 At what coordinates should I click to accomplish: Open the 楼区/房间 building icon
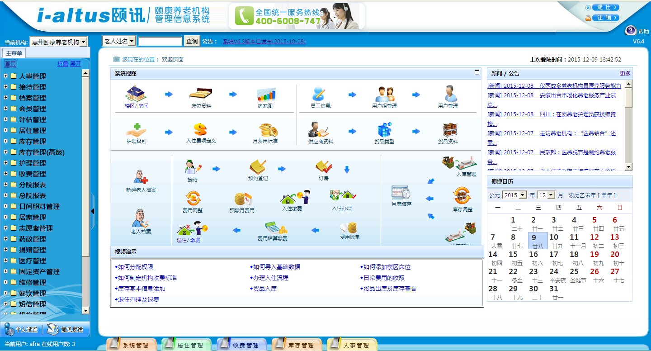136,94
